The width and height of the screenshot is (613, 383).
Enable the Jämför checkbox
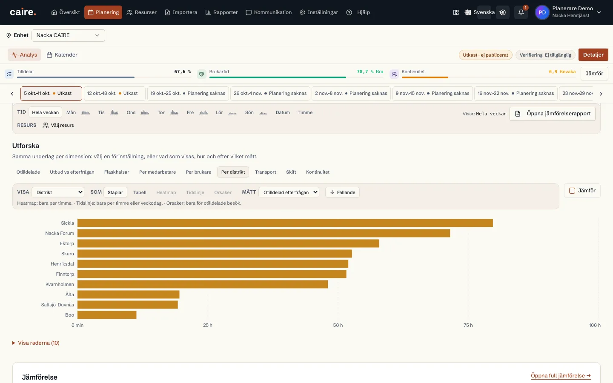(572, 191)
